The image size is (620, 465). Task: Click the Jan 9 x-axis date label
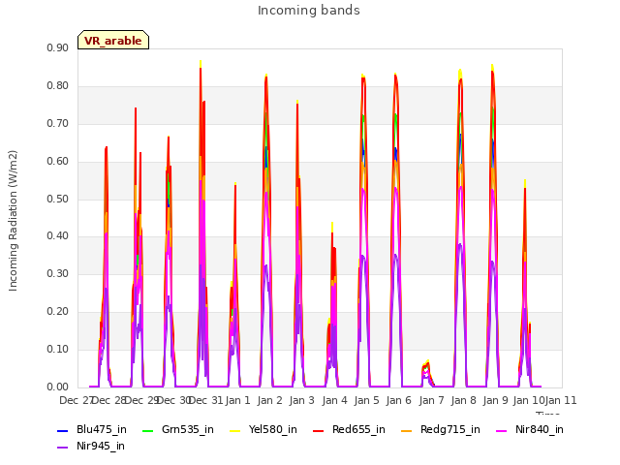(x=496, y=400)
